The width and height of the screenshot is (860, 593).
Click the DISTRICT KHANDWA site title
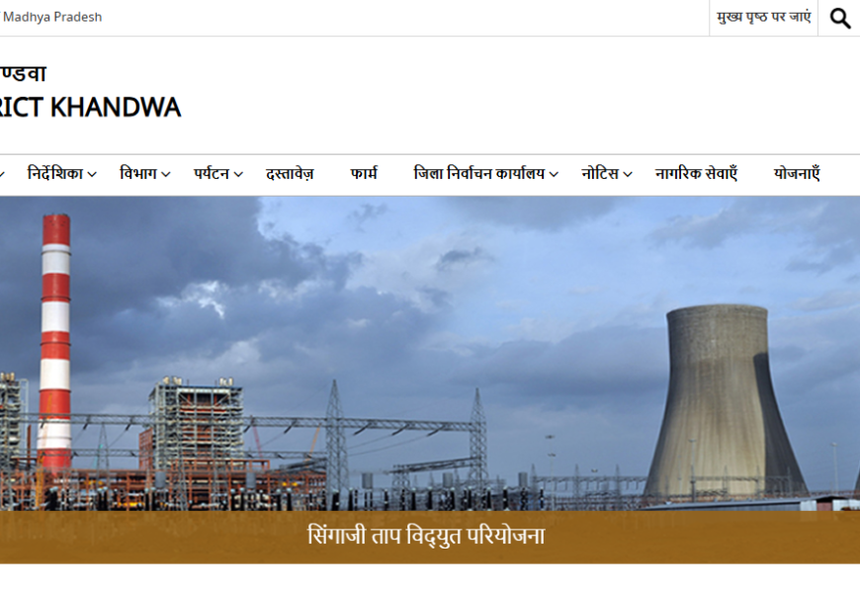[90, 108]
